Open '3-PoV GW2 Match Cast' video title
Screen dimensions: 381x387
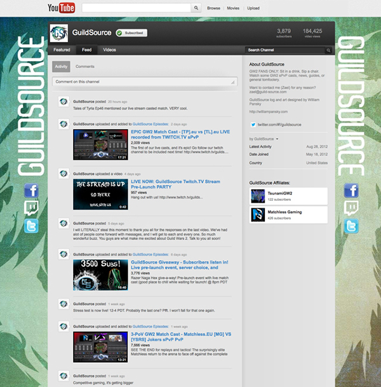[181, 337]
